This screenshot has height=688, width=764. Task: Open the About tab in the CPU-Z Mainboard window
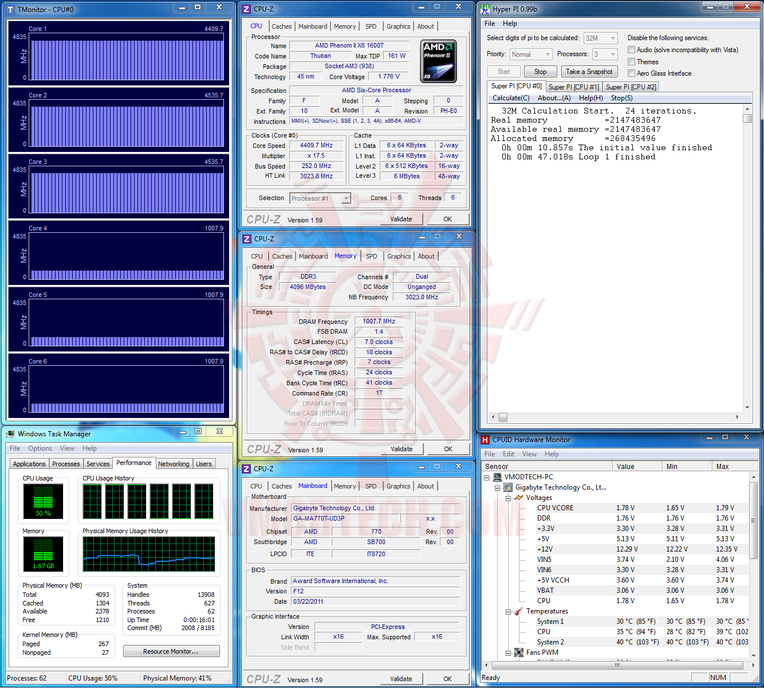(x=426, y=486)
